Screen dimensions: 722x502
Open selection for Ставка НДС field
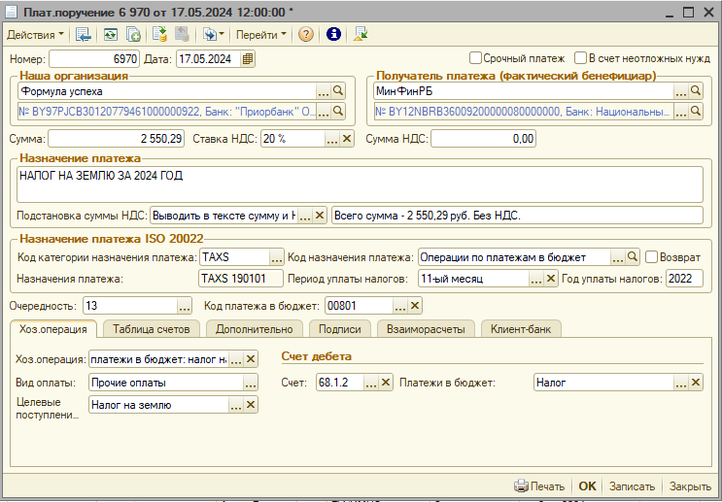(332, 139)
